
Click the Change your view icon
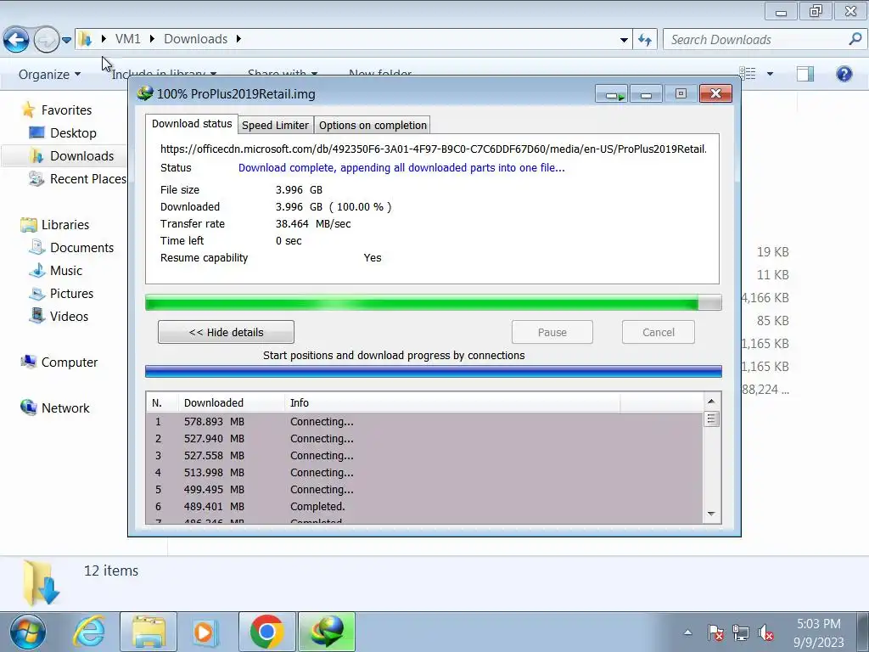(x=748, y=73)
